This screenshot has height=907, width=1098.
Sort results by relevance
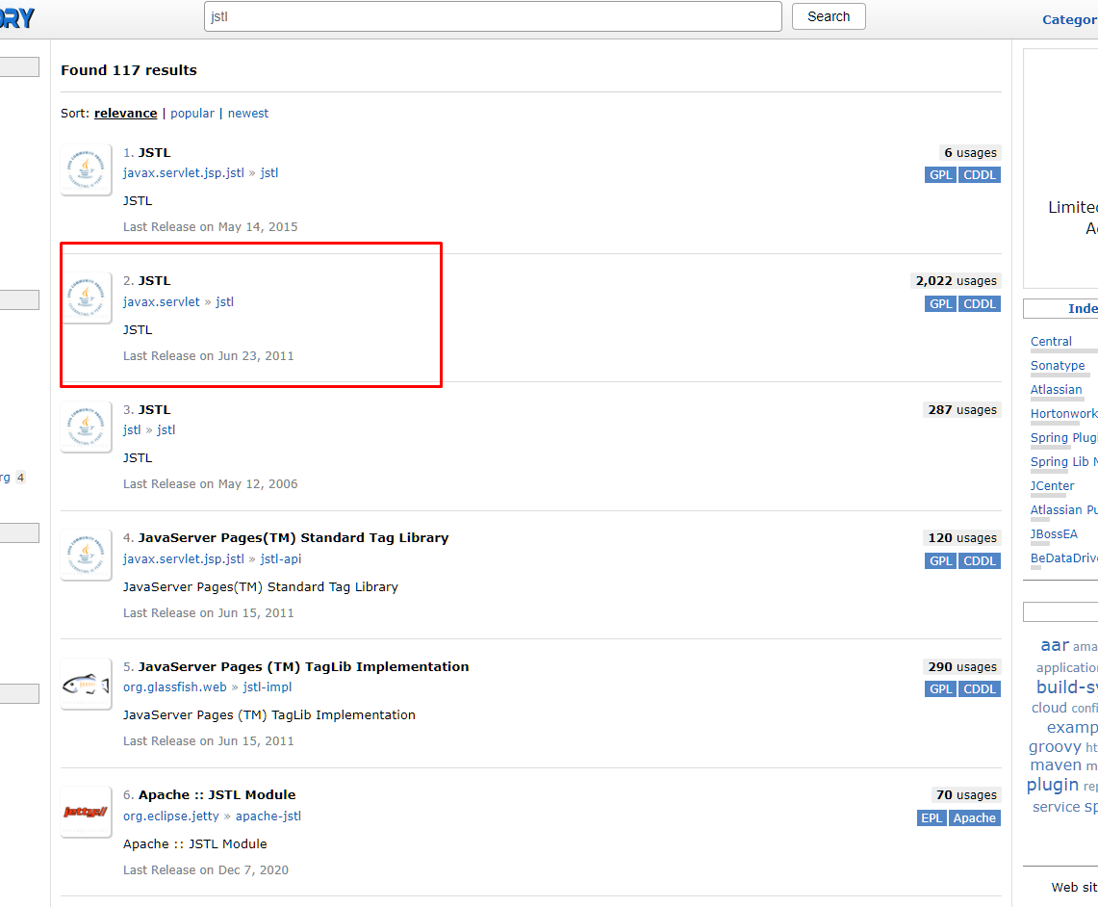tap(125, 114)
